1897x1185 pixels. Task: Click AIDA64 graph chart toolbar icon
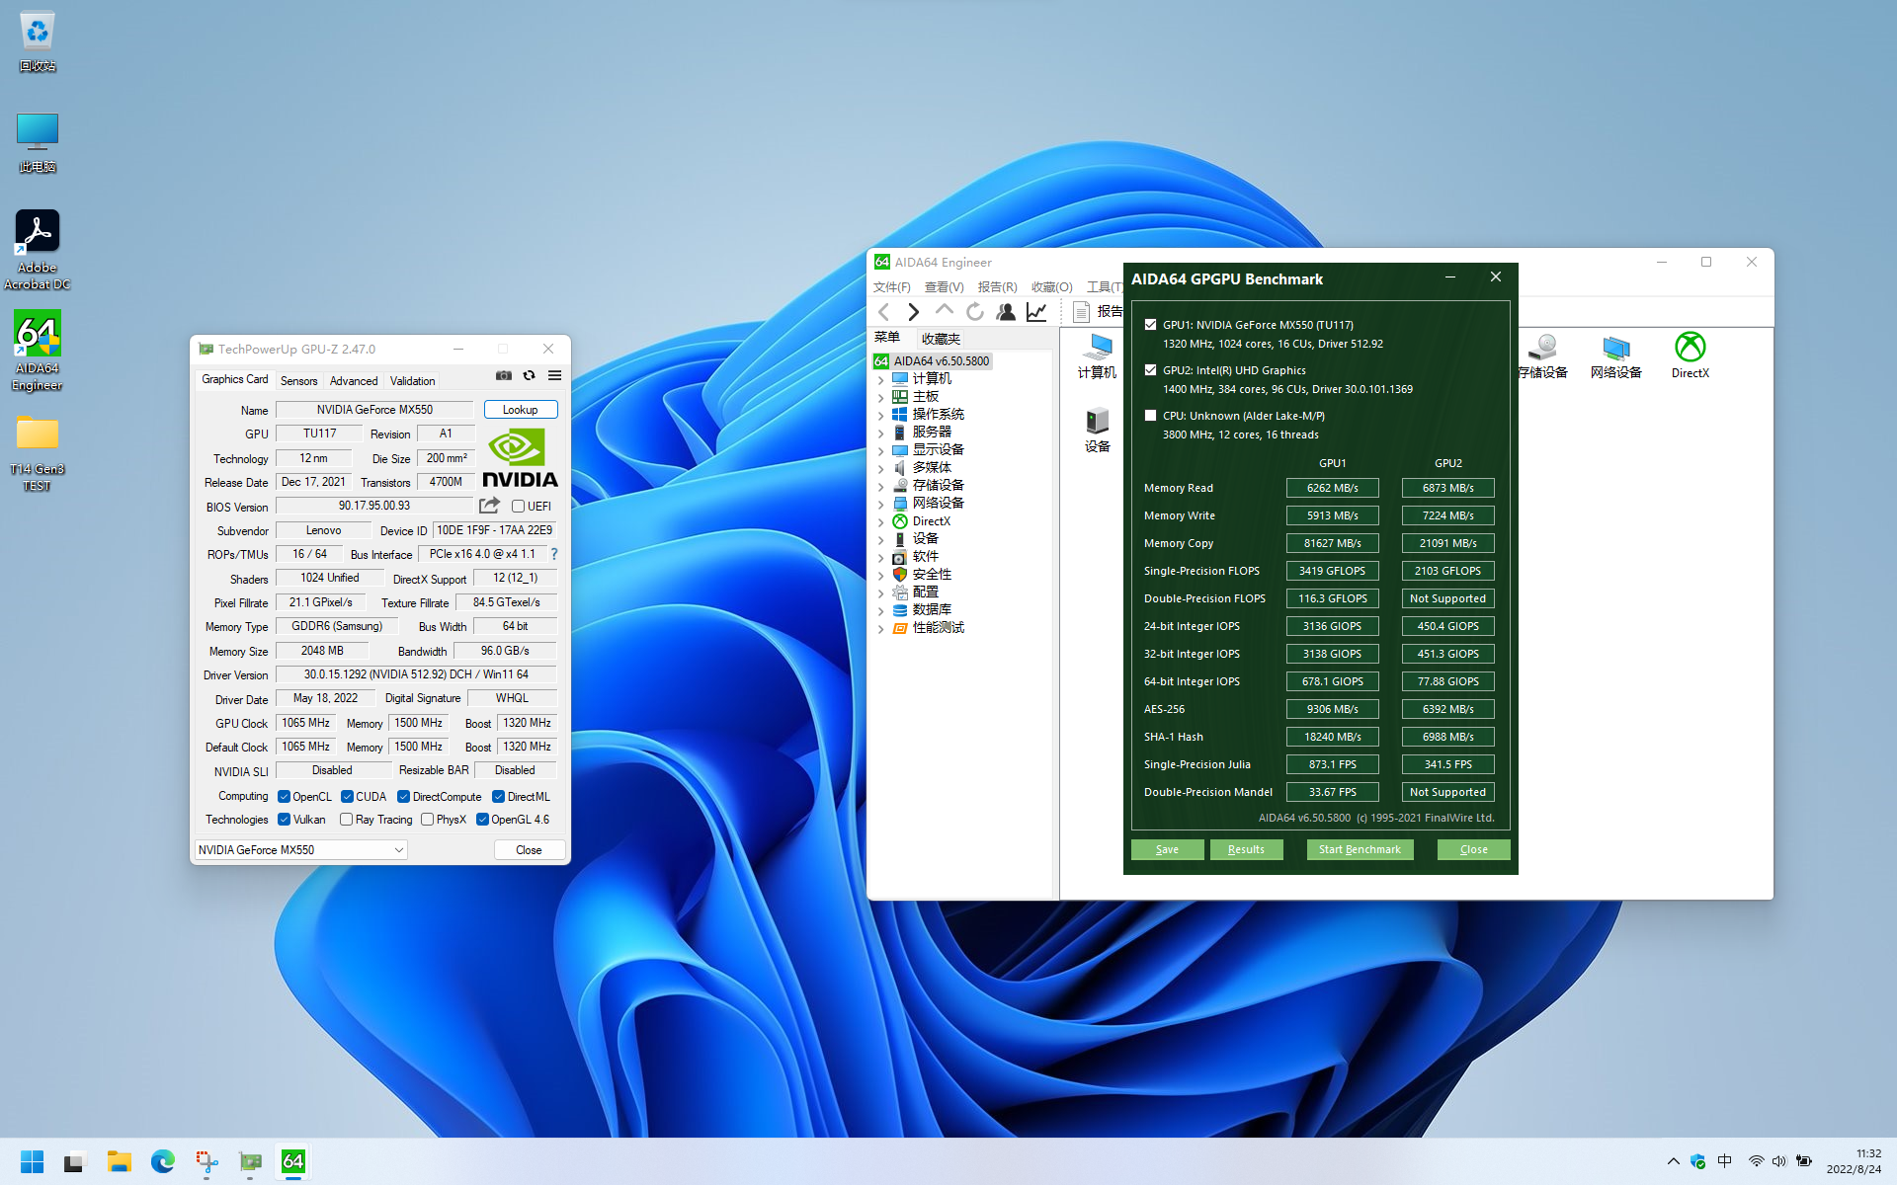pyautogui.click(x=1036, y=312)
